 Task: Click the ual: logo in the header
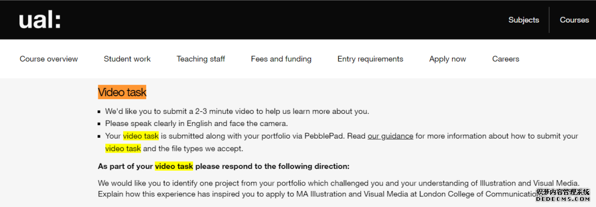click(x=40, y=20)
